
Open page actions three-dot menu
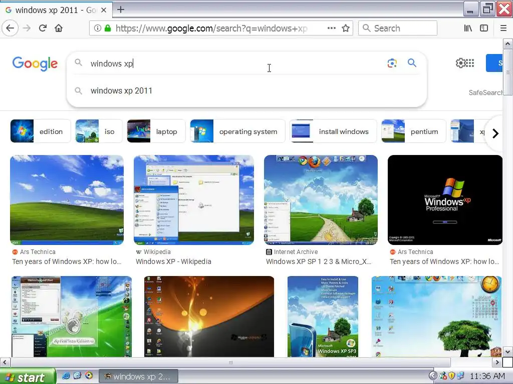coord(332,28)
